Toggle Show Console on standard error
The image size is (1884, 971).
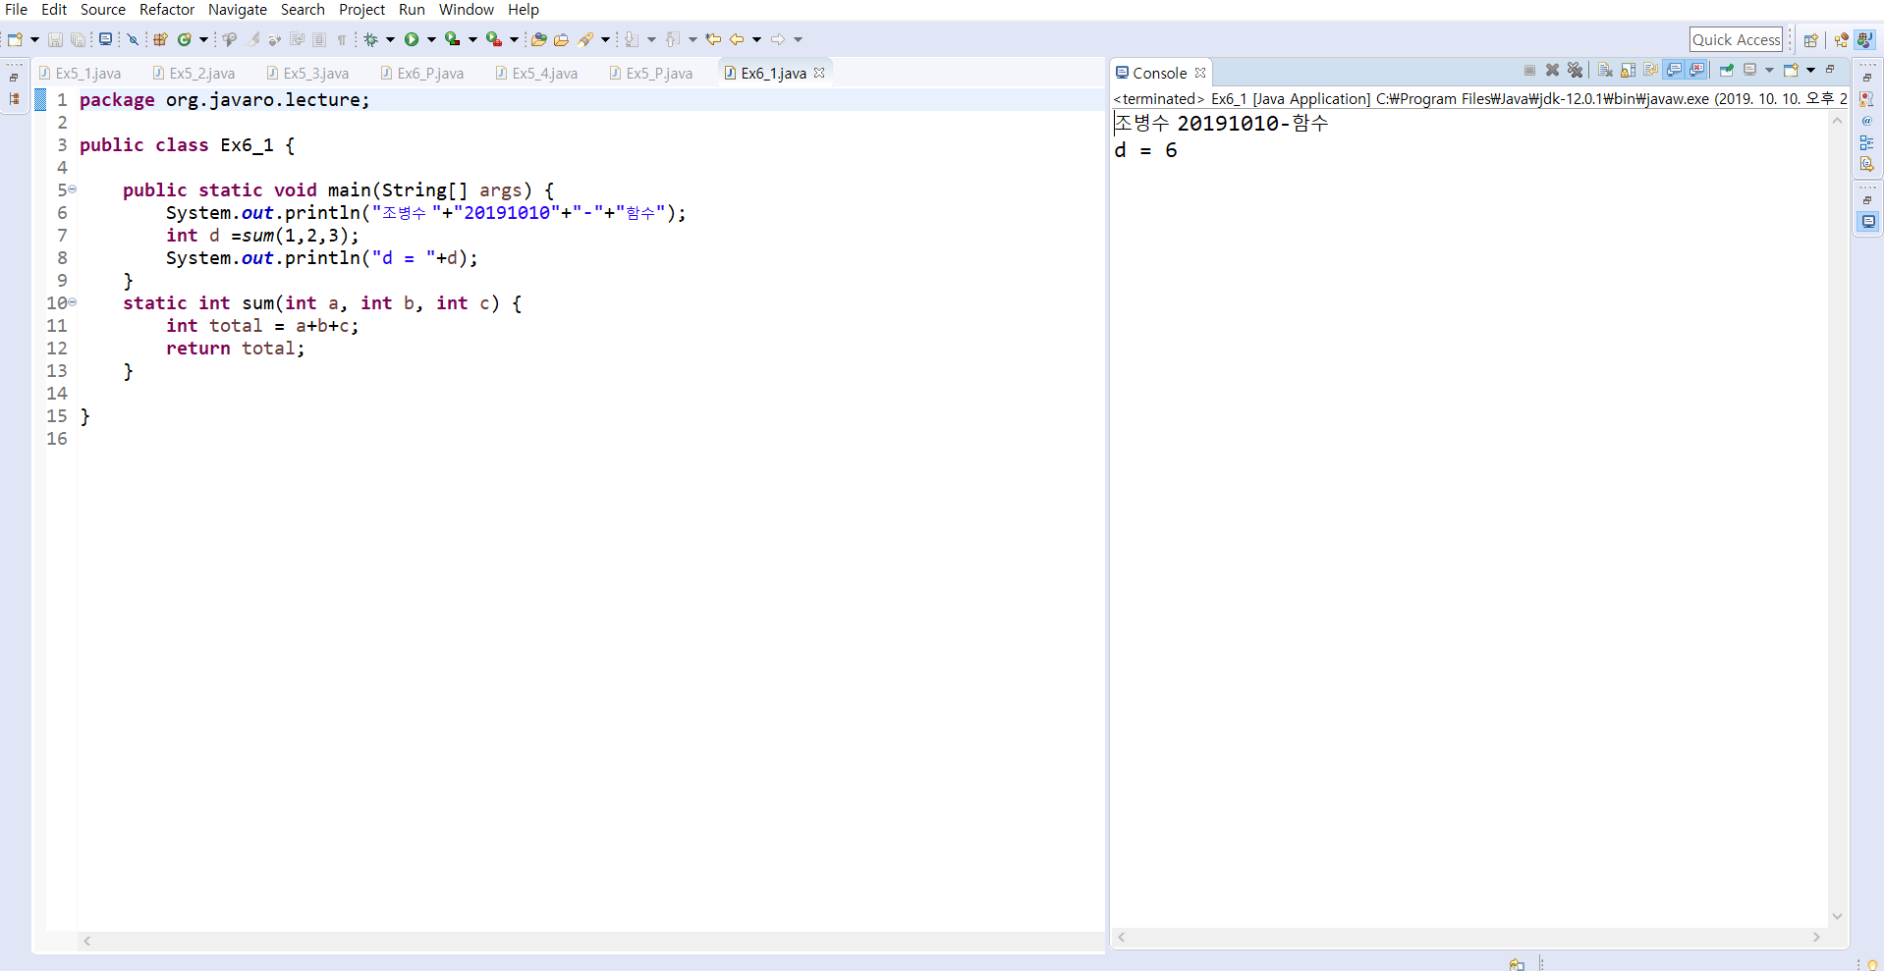click(1696, 70)
